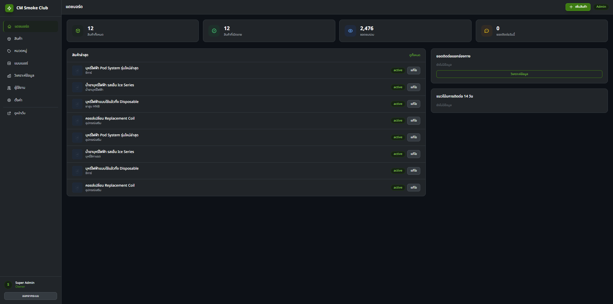The height and width of the screenshot is (304, 613).
Task: Click the Admin badge in top bar
Action: [601, 7]
